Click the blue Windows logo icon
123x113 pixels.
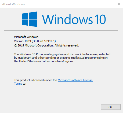(x=30, y=19)
